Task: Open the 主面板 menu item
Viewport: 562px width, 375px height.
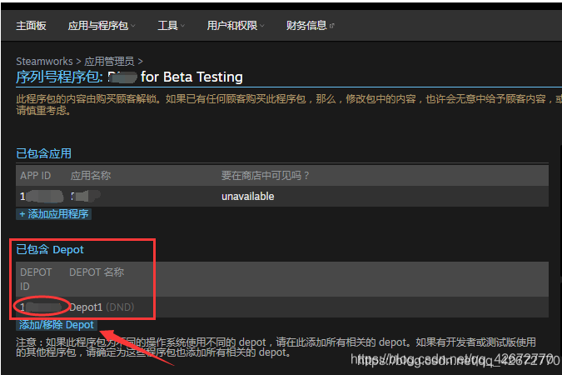Action: 31,26
